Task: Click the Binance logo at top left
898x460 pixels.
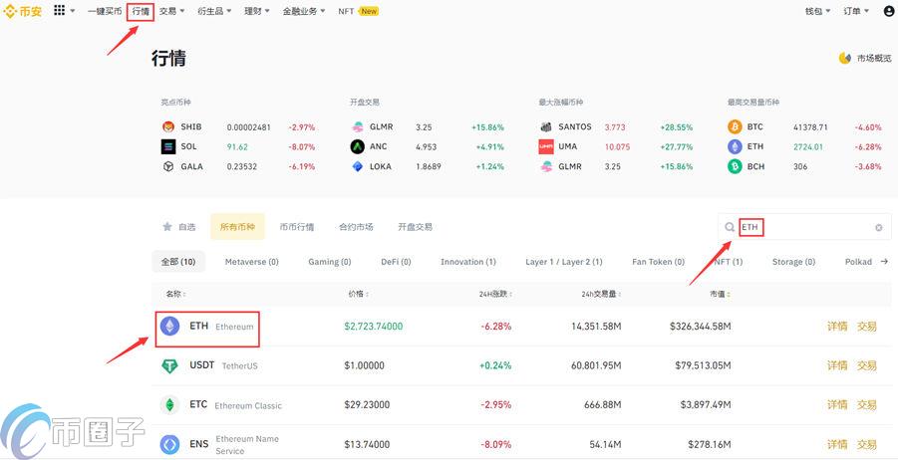Action: click(x=22, y=11)
